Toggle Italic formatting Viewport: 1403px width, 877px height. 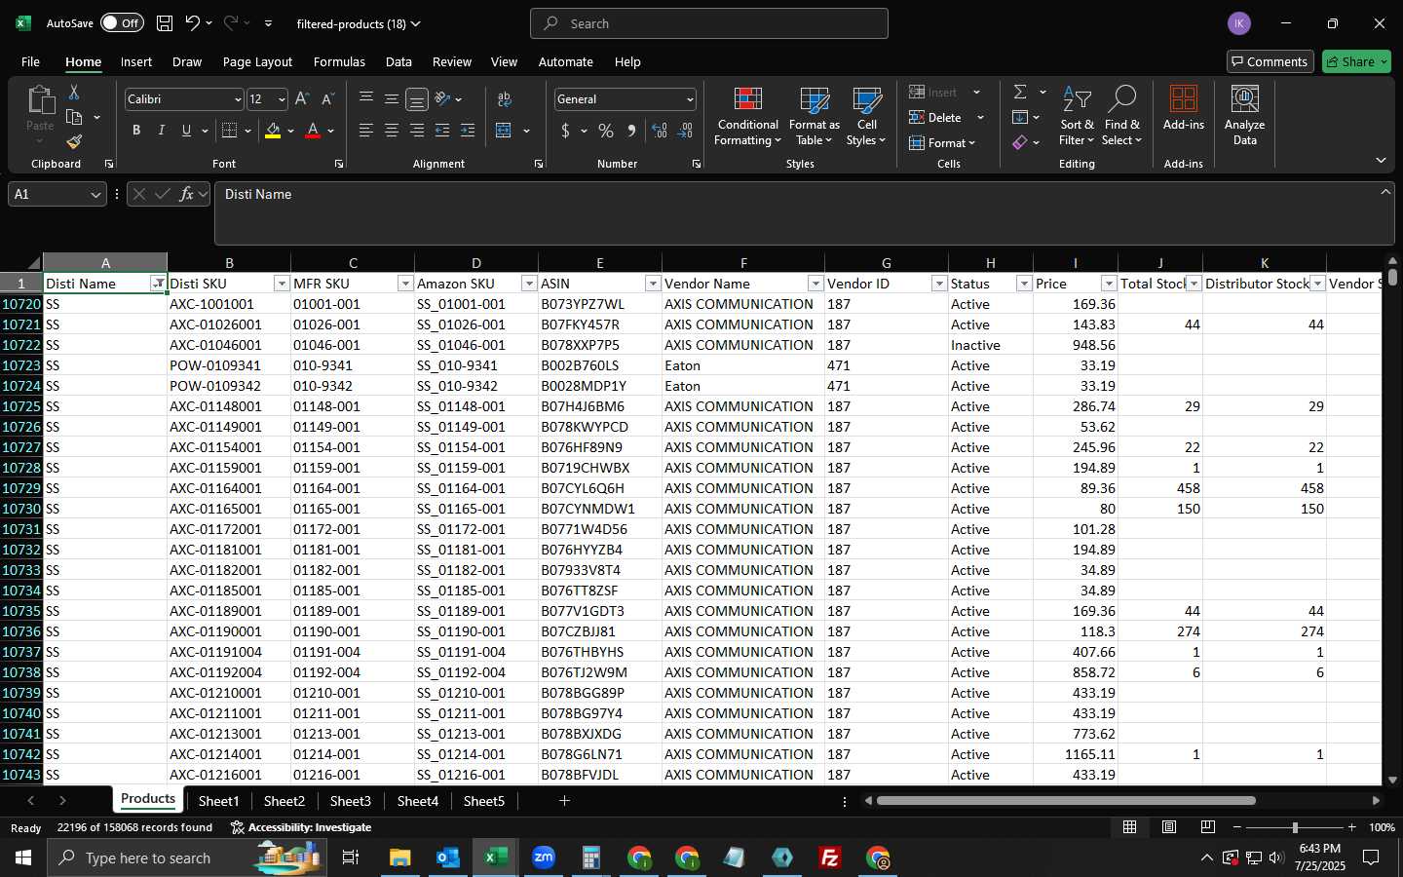point(162,131)
